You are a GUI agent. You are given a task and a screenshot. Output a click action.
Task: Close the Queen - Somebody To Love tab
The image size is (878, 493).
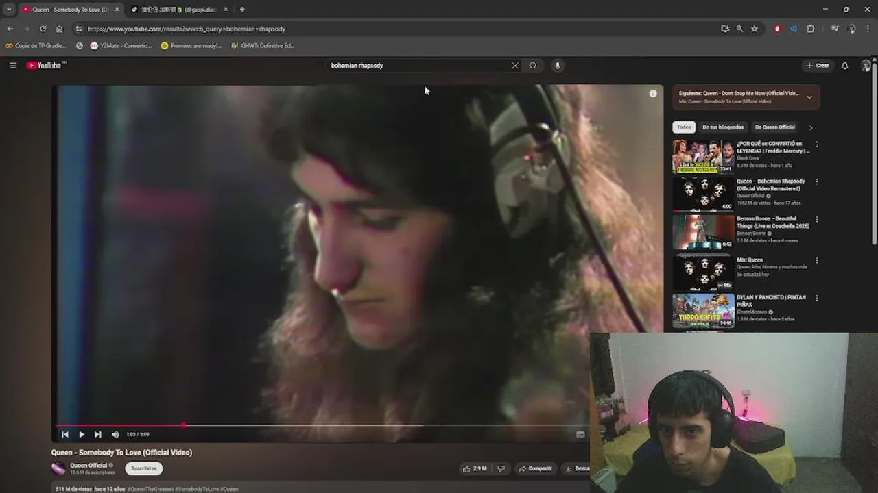pos(117,10)
